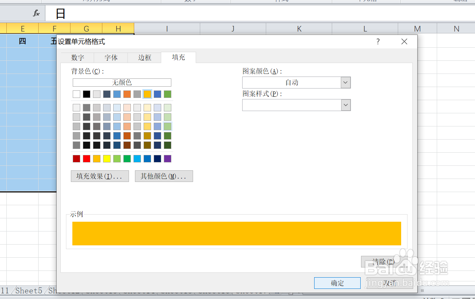Viewport: 475px width, 299px height.
Task: Select column I header
Action: point(167,29)
